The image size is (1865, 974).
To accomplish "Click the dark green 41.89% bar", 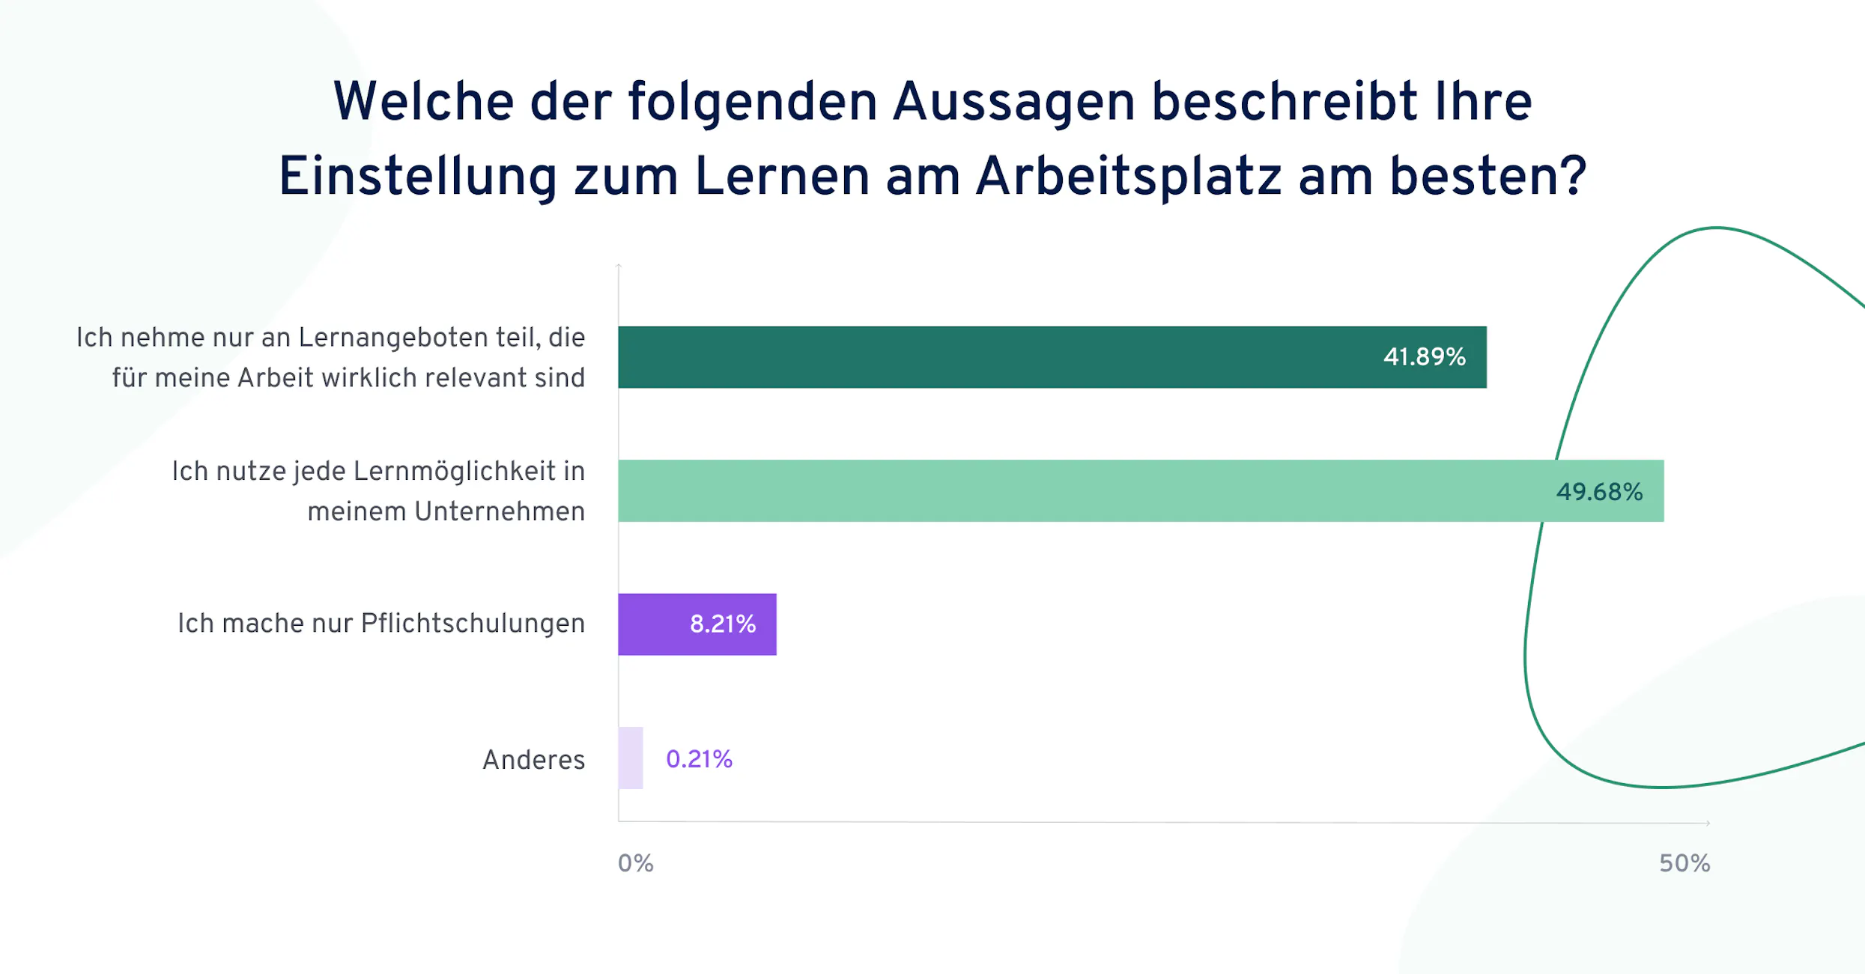I will point(1052,357).
